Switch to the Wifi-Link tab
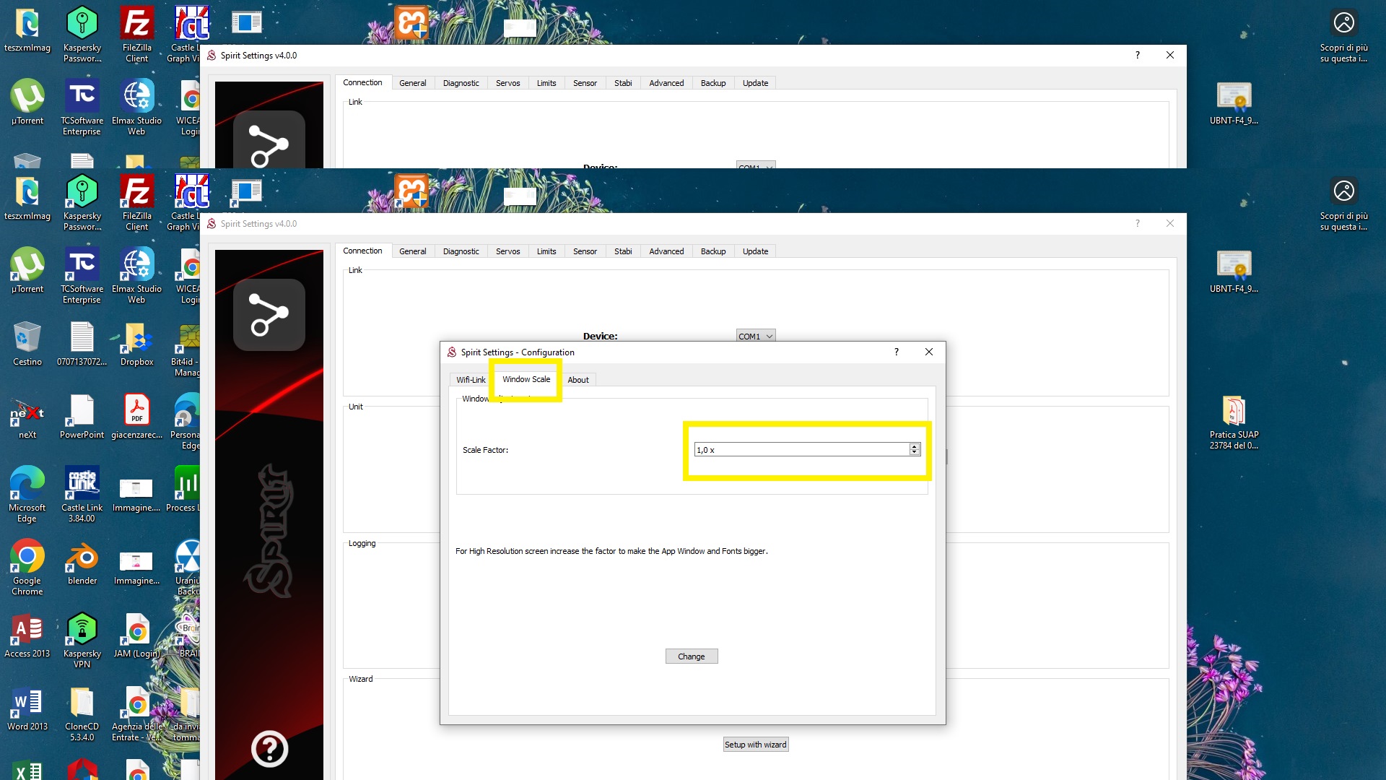Viewport: 1386px width, 780px height. coord(471,380)
